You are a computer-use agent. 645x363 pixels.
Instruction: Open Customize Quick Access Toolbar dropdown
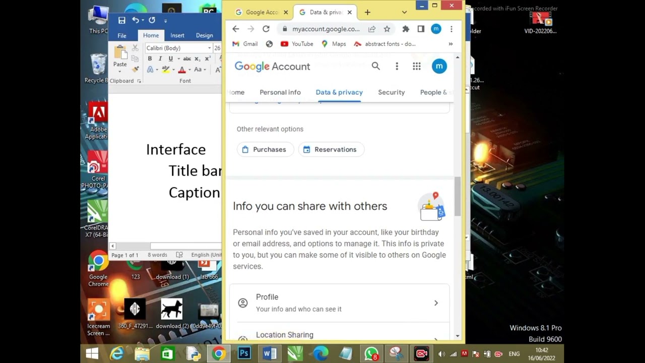point(165,21)
